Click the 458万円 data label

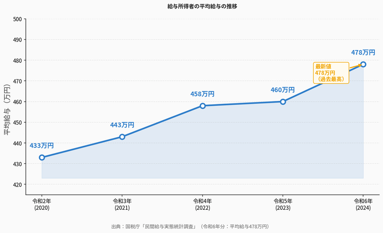click(202, 94)
